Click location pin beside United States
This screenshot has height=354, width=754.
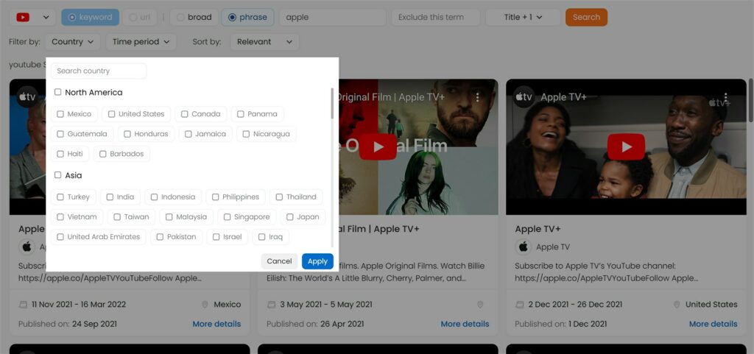click(677, 305)
